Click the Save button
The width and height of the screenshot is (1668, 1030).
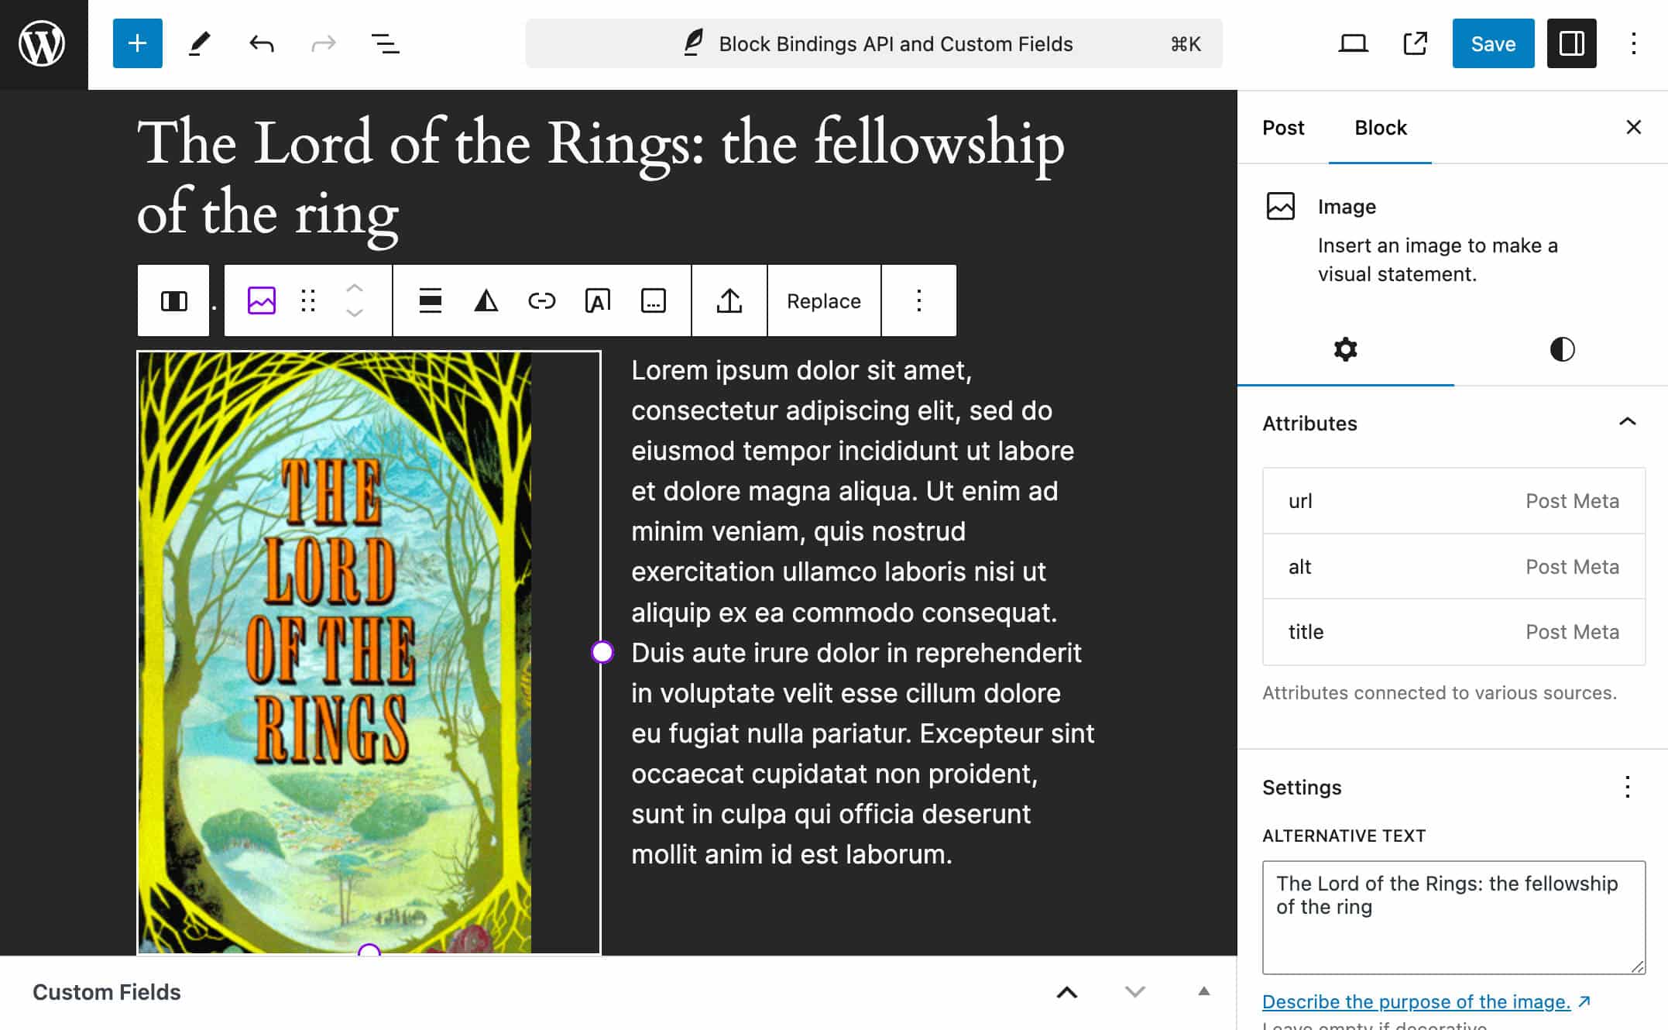(x=1492, y=43)
